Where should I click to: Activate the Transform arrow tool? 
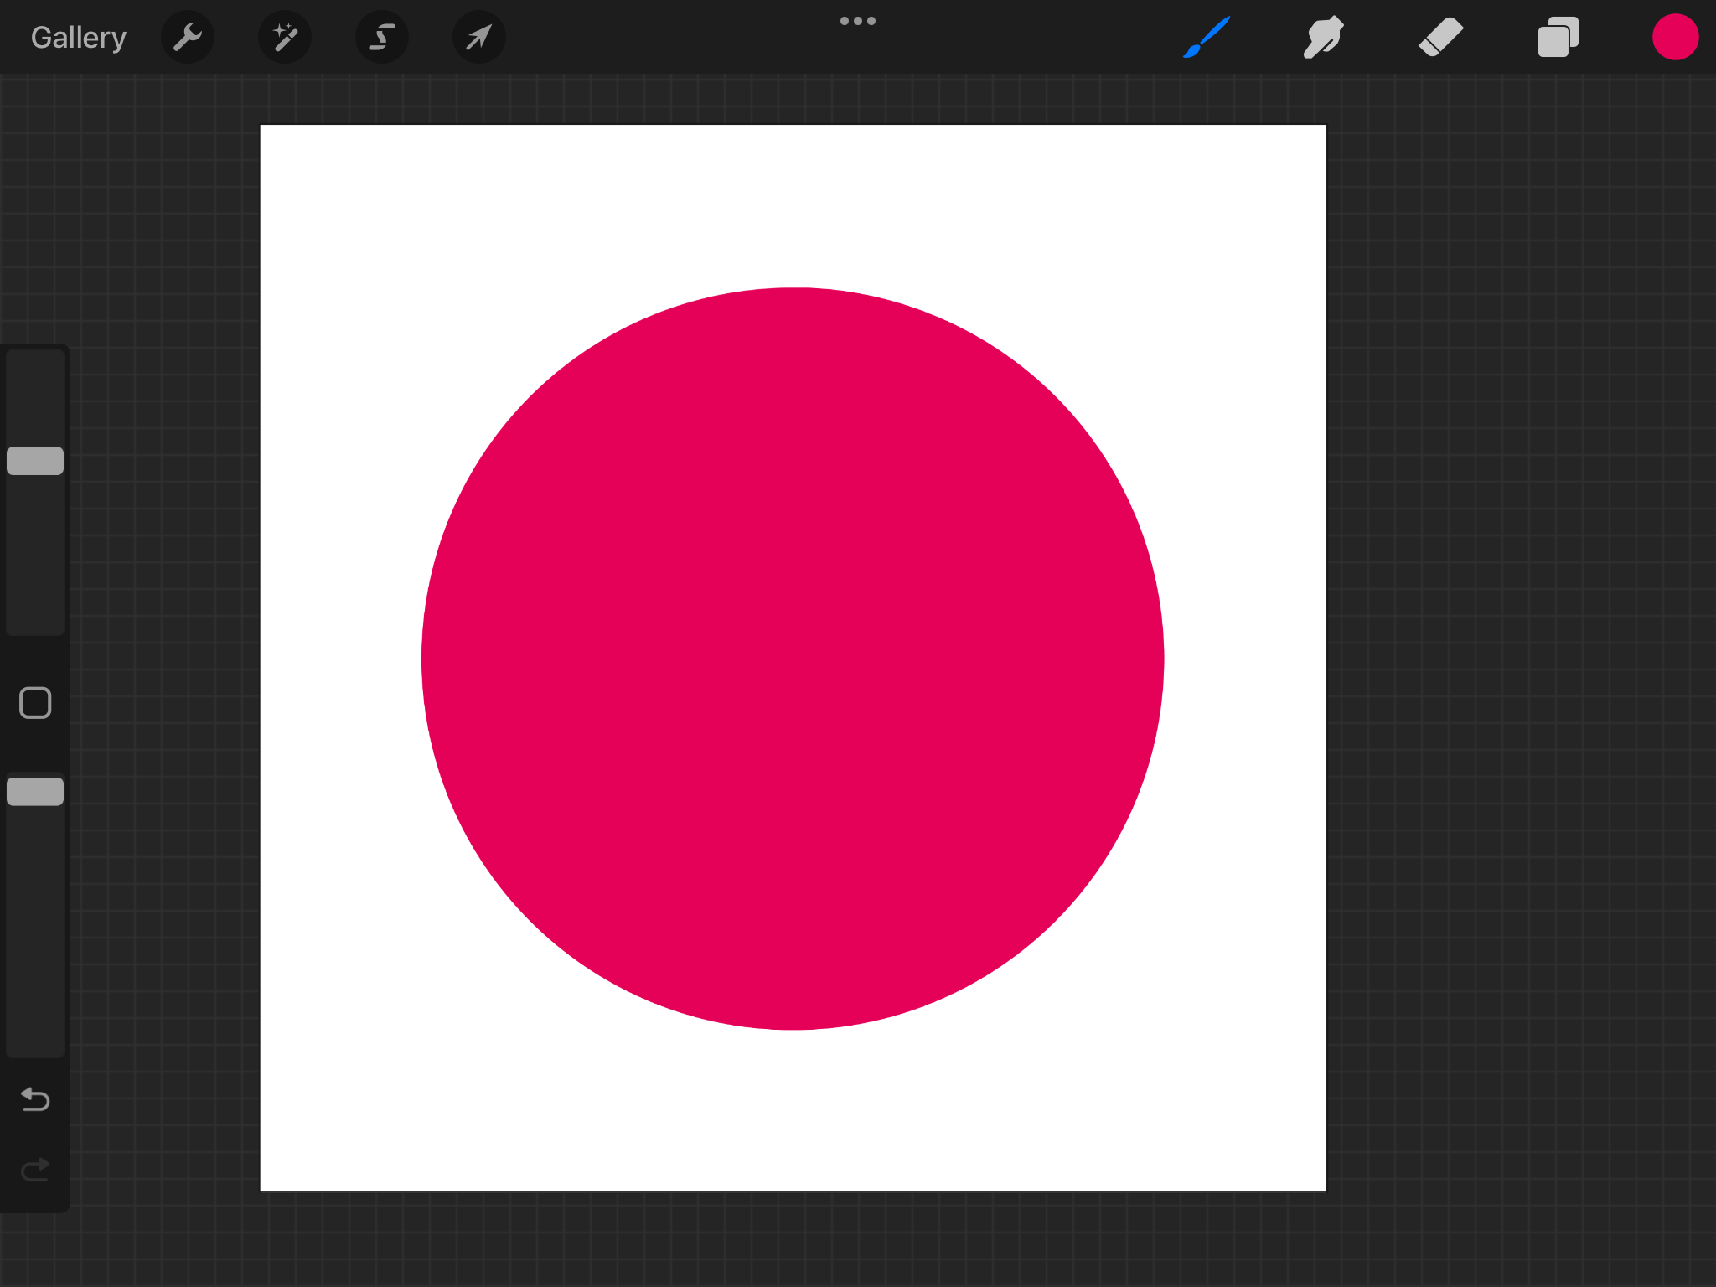pyautogui.click(x=478, y=38)
